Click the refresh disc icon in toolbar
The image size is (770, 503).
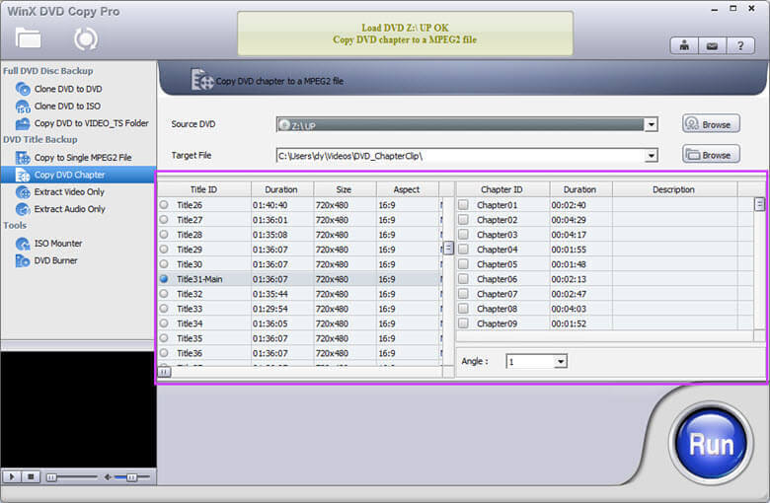(x=86, y=39)
